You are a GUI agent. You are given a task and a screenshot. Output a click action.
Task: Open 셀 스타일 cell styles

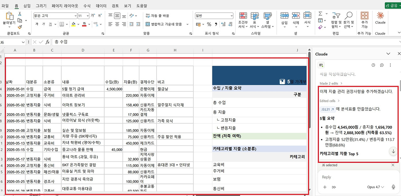267,20
